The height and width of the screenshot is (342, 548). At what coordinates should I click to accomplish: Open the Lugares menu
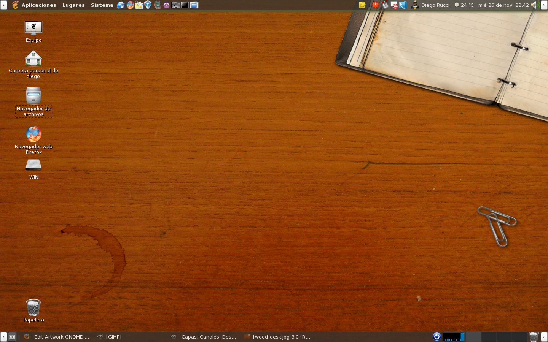73,5
